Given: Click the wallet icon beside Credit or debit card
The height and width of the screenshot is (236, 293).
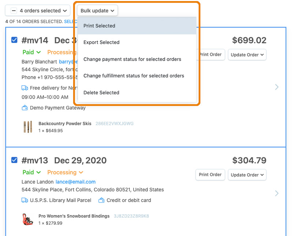Looking at the screenshot, I should 101,200.
